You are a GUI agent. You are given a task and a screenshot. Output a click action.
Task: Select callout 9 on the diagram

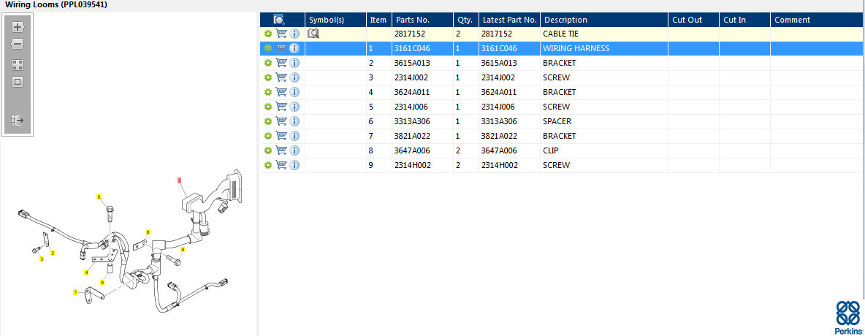pyautogui.click(x=183, y=250)
